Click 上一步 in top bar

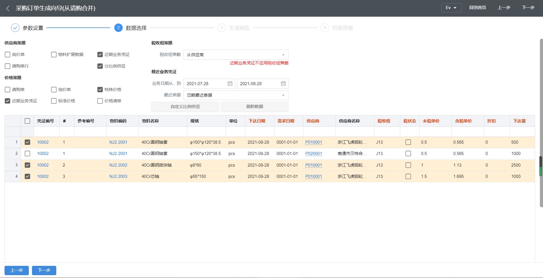(504, 8)
